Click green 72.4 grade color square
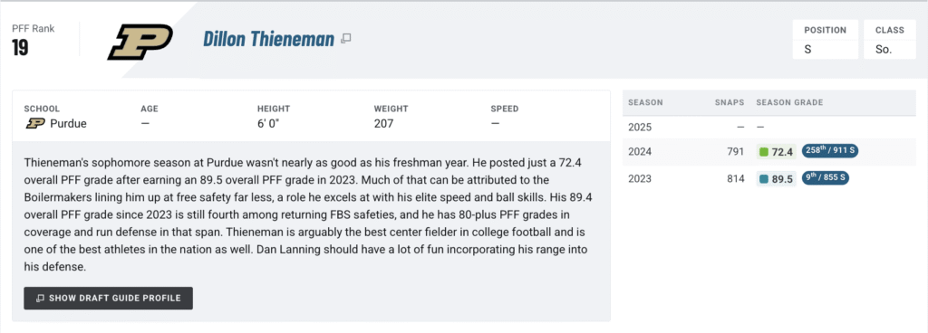The image size is (928, 333). tap(763, 152)
